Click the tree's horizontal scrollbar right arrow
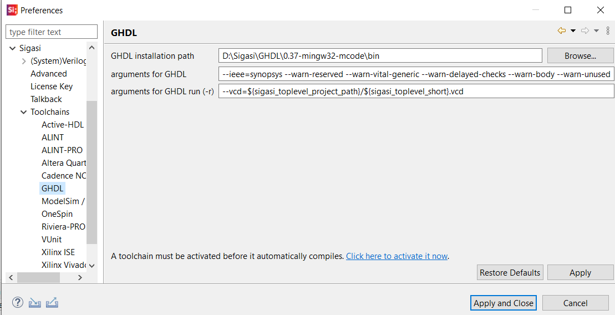Screen dimensions: 615x315 (x=80, y=277)
